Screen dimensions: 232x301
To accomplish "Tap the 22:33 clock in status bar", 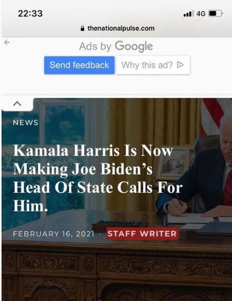I will [x=30, y=13].
